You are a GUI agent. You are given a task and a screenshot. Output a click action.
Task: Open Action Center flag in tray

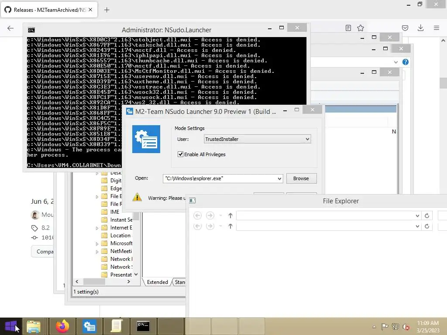(x=385, y=327)
